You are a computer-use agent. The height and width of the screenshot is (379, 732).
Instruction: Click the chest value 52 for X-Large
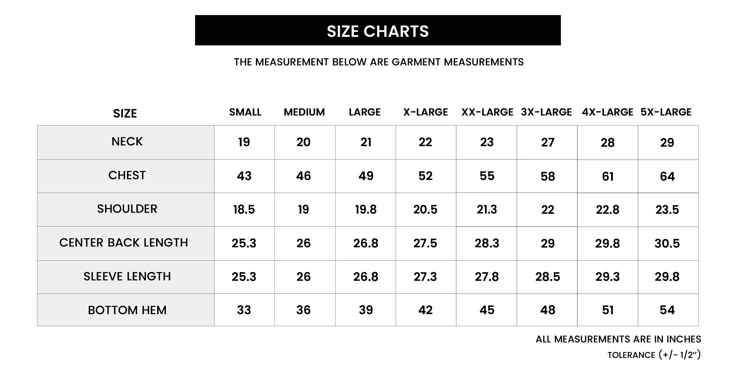click(x=425, y=176)
